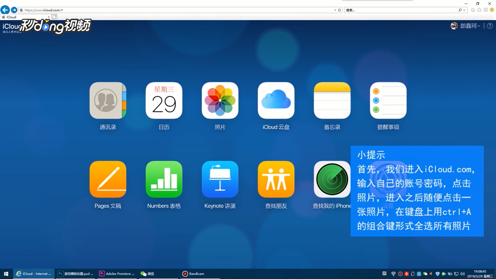Close the iCloud browser tab
Viewport: 496px width, 279px height.
coord(49,17)
